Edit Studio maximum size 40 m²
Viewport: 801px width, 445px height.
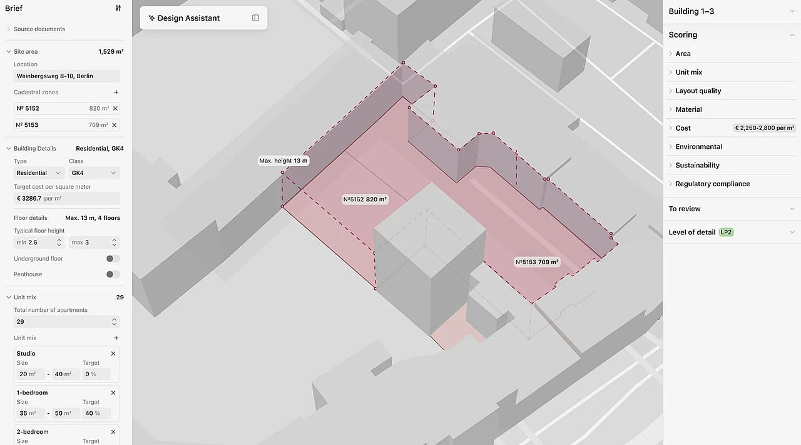pos(66,374)
